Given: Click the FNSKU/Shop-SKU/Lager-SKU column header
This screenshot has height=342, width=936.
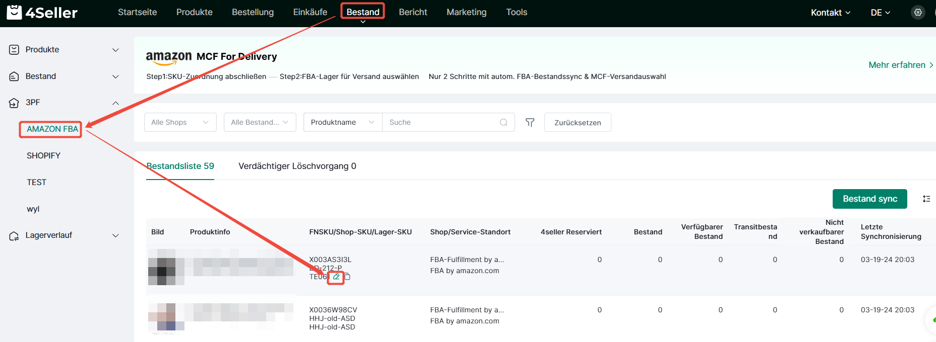Looking at the screenshot, I should (360, 232).
